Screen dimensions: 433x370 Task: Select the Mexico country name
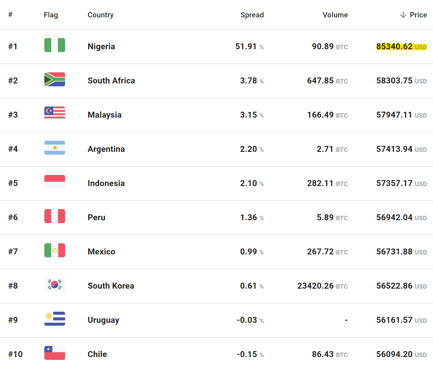coord(101,252)
